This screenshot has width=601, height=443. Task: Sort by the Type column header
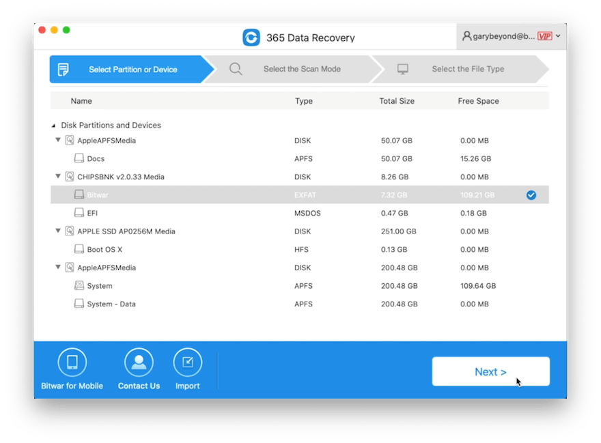click(x=304, y=101)
